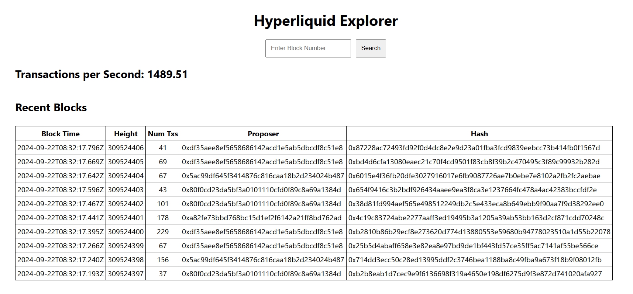Click Num Txs 67 in block 309524399 row

tap(163, 246)
